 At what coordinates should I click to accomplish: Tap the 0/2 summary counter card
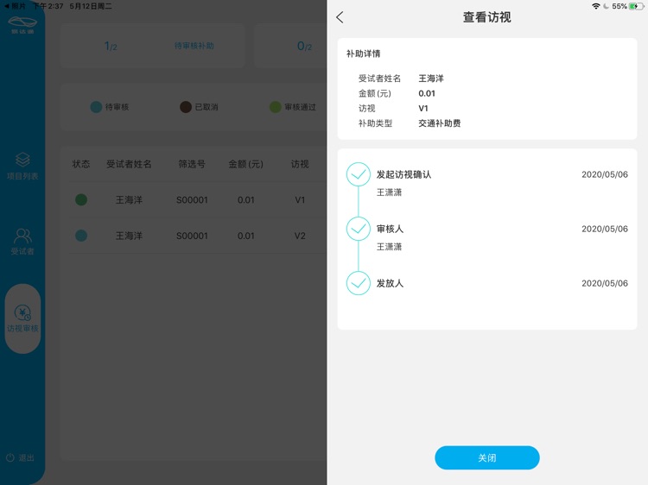pos(290,46)
